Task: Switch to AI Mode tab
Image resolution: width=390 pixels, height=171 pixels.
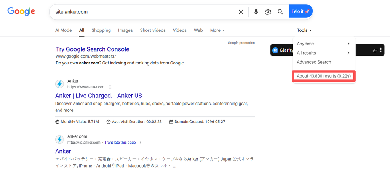Action: point(64,30)
